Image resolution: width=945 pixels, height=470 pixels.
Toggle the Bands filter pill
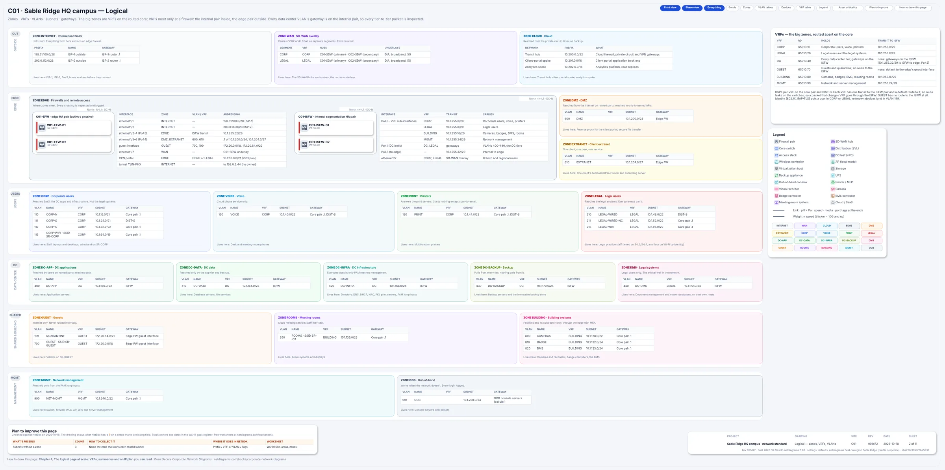click(x=732, y=7)
